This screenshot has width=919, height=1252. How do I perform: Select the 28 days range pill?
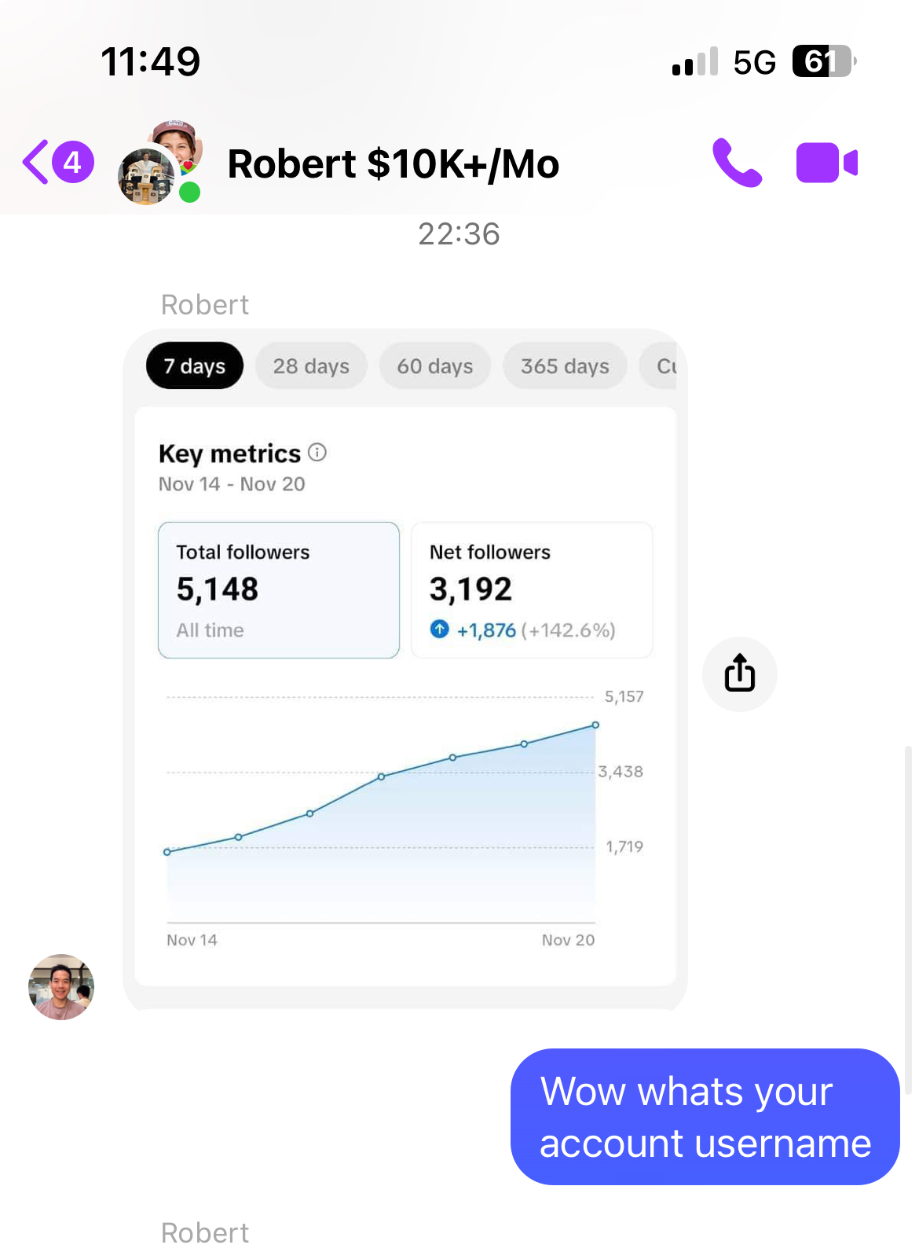click(311, 365)
